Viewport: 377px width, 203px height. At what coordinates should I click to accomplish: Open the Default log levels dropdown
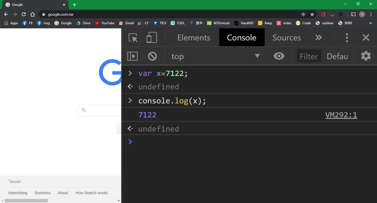tap(337, 56)
